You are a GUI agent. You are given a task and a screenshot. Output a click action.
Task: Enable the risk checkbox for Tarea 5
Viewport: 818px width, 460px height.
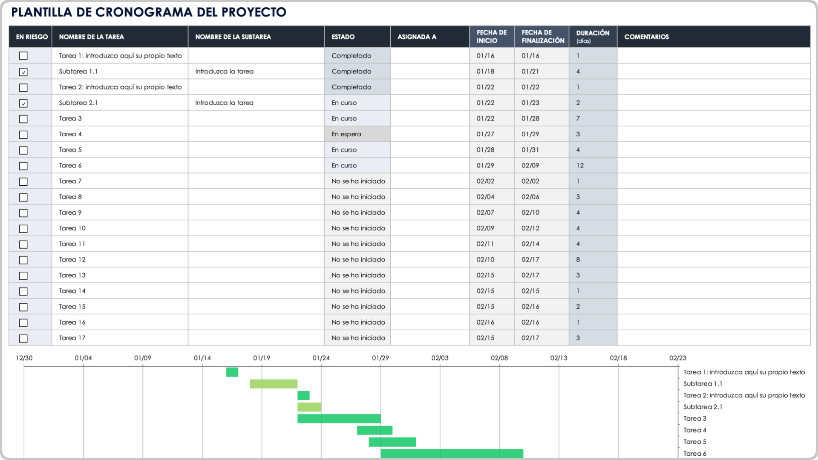(23, 150)
